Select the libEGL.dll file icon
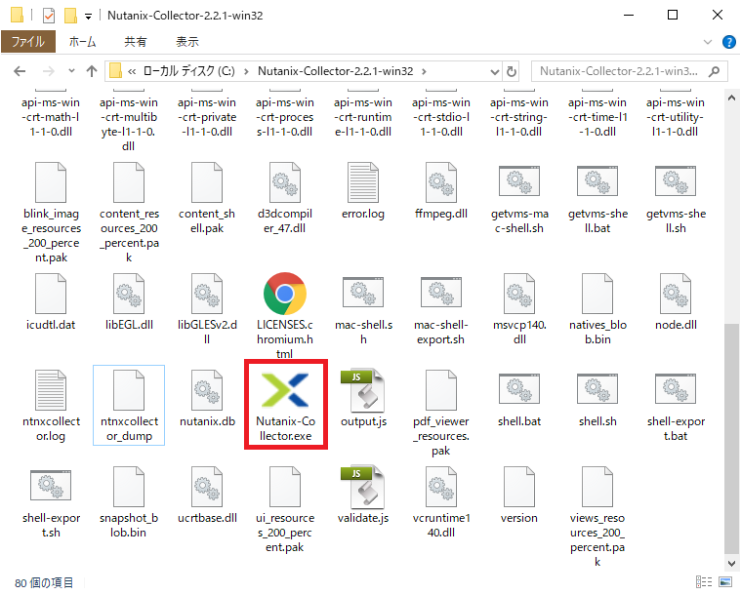 click(x=129, y=294)
